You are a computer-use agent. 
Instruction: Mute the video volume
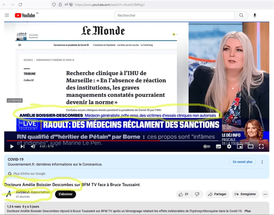click(x=33, y=147)
